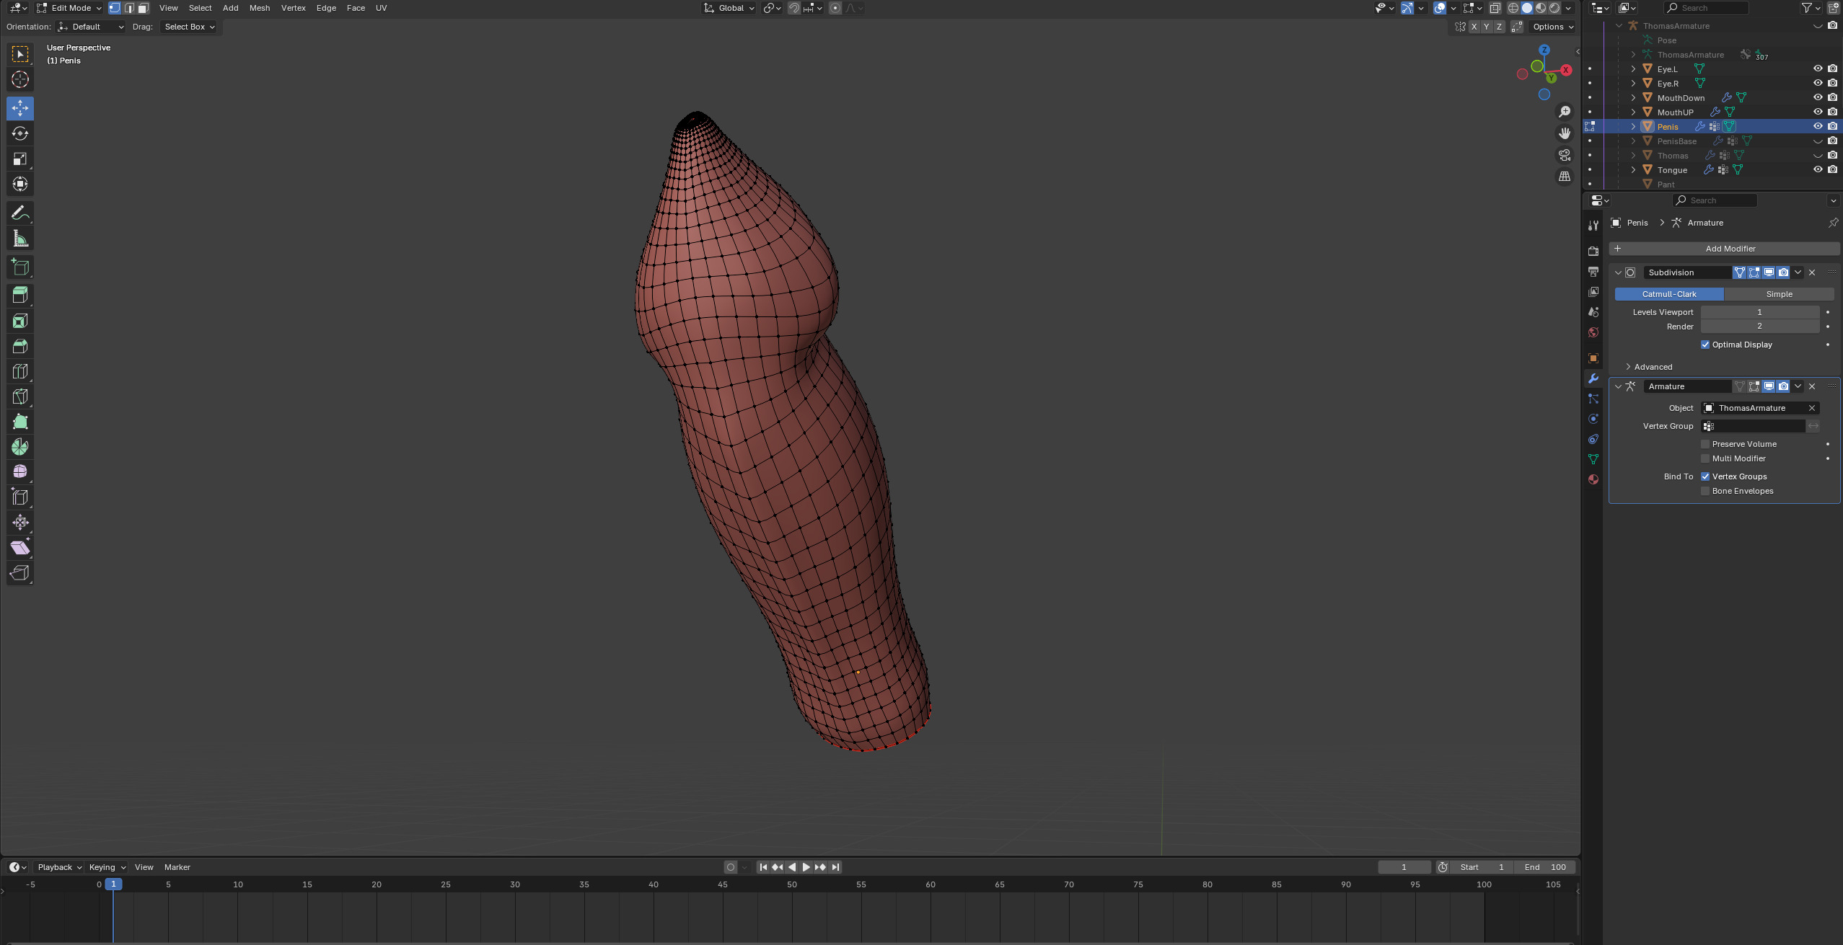Hide Tongue object in viewport
Image resolution: width=1843 pixels, height=945 pixels.
[1818, 170]
